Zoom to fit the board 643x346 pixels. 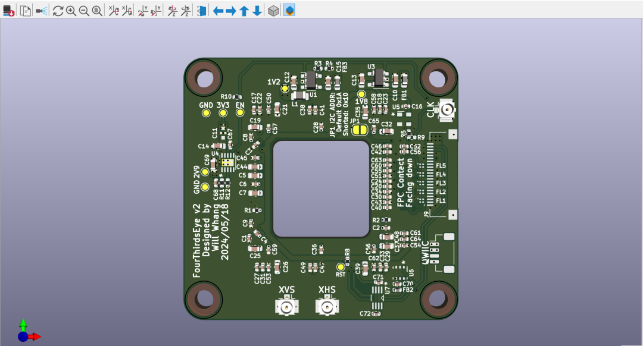[97, 11]
